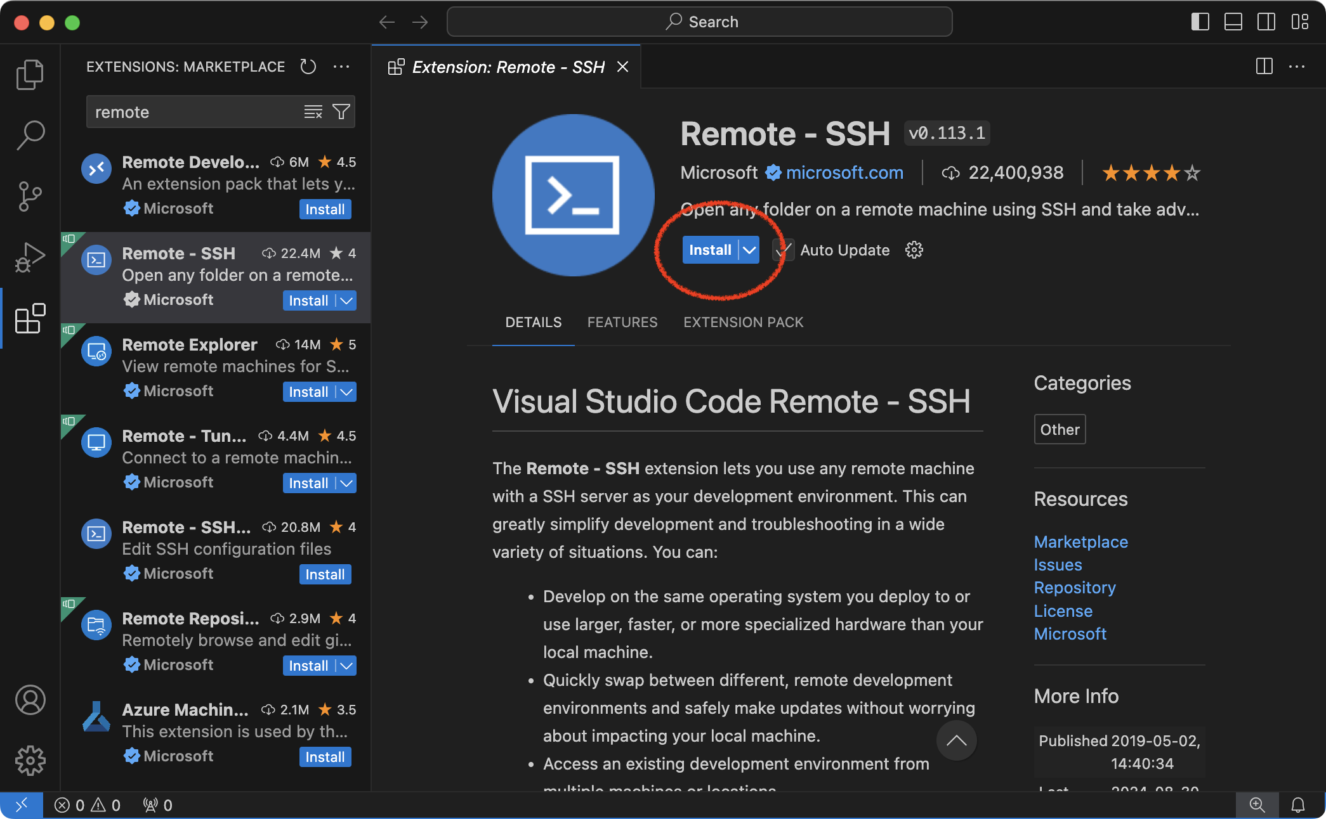
Task: Open notifications bell in status bar
Action: pos(1298,805)
